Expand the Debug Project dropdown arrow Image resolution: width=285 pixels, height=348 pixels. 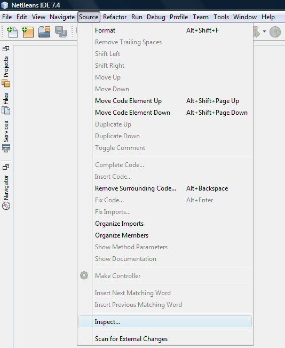tap(264, 31)
